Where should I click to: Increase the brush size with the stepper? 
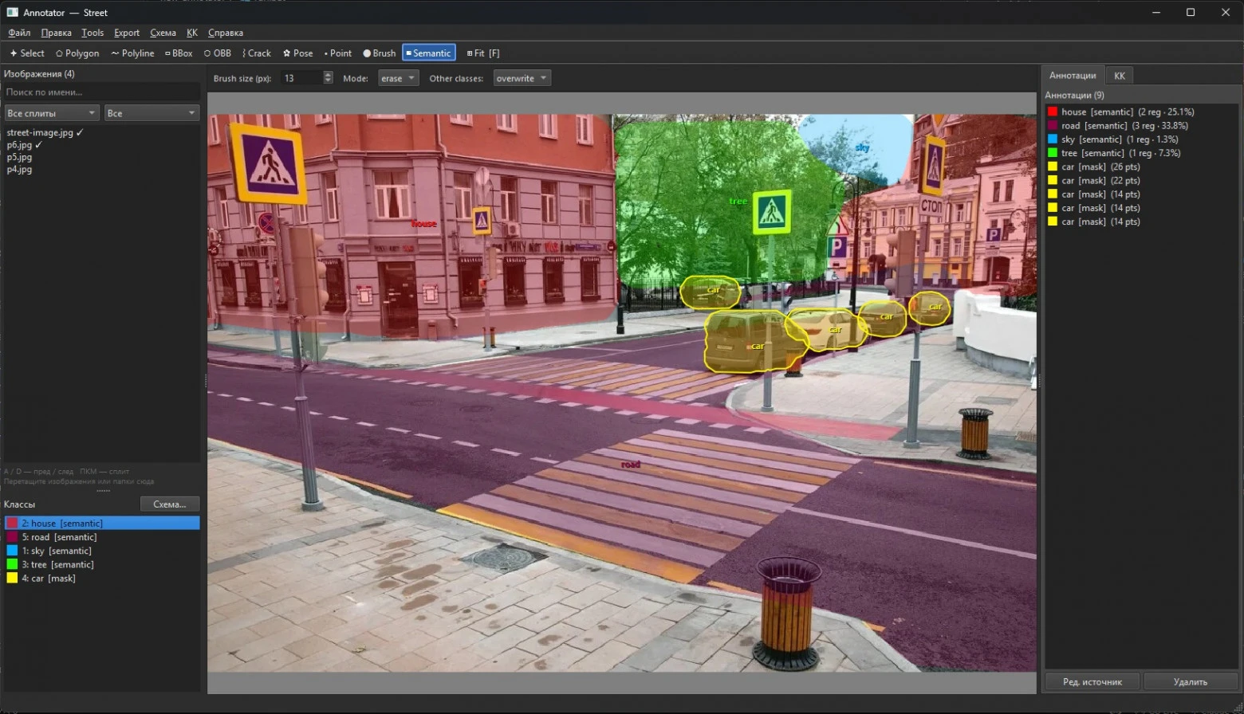coord(328,75)
